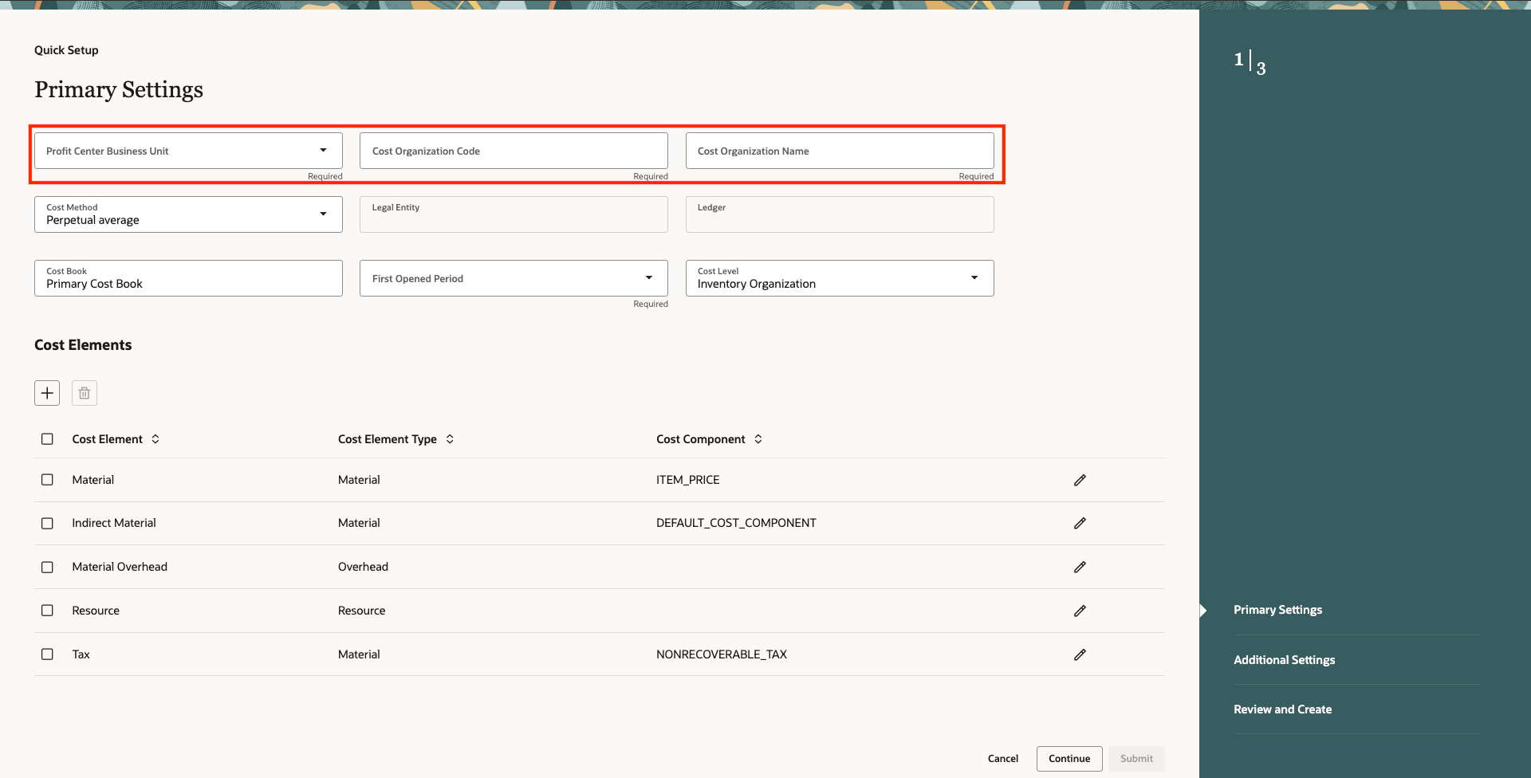Click the Cost Organization Code field
1531x778 pixels.
pyautogui.click(x=513, y=150)
